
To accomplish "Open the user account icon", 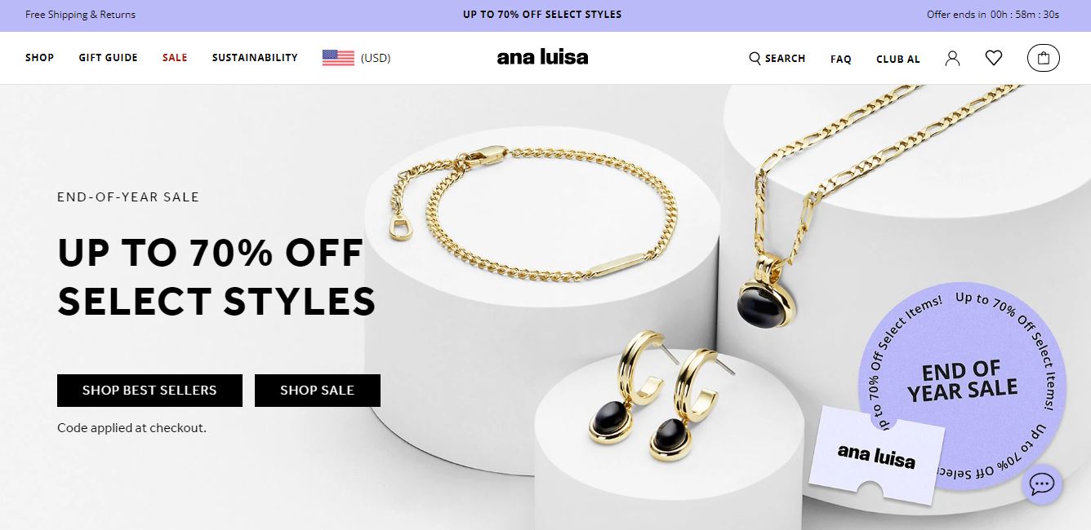I will click(952, 58).
